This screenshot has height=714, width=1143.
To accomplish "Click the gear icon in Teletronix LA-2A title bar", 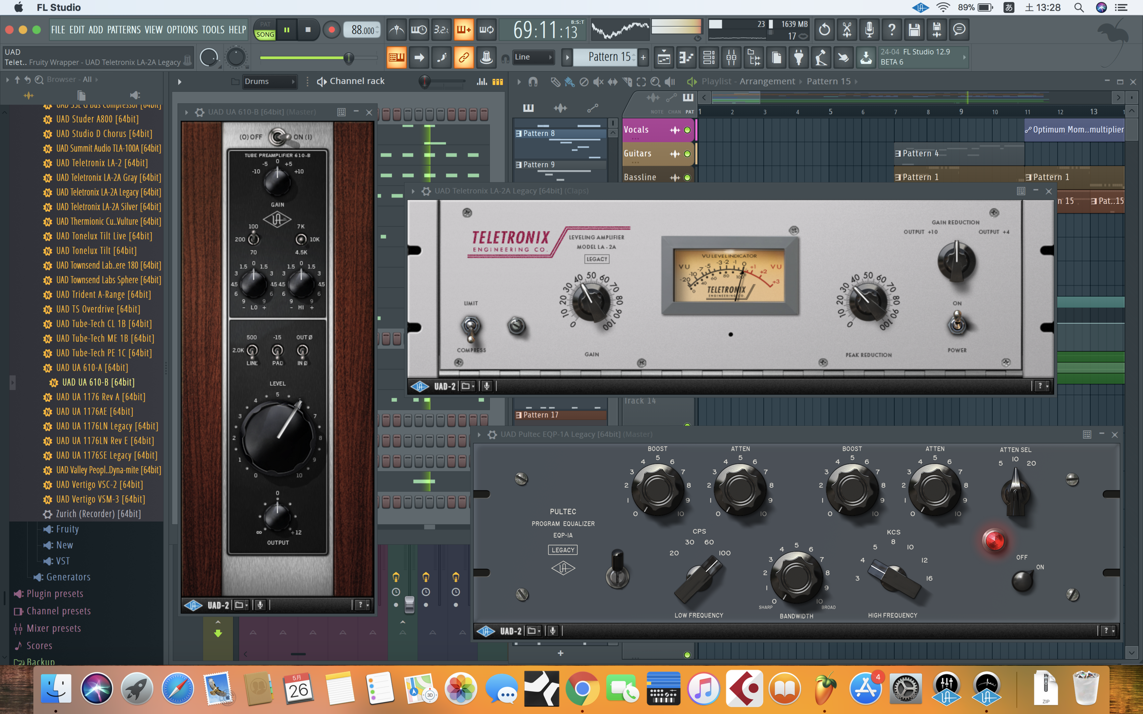I will 426,191.
